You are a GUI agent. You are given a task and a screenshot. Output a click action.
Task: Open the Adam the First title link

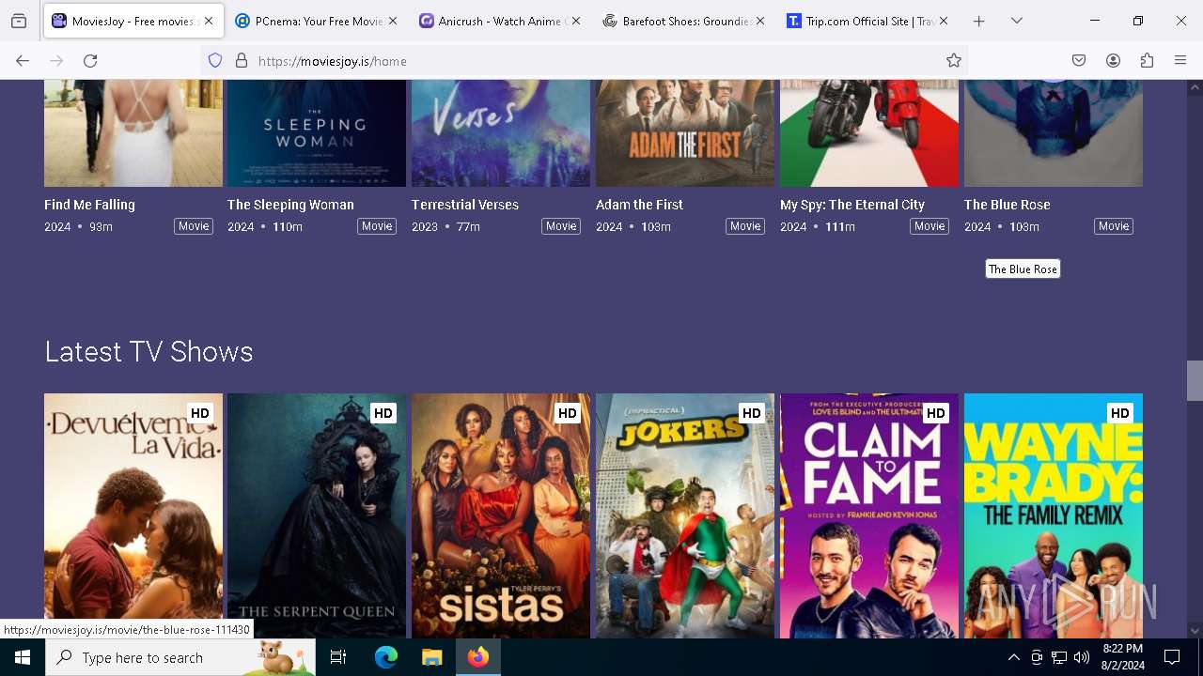coord(639,205)
